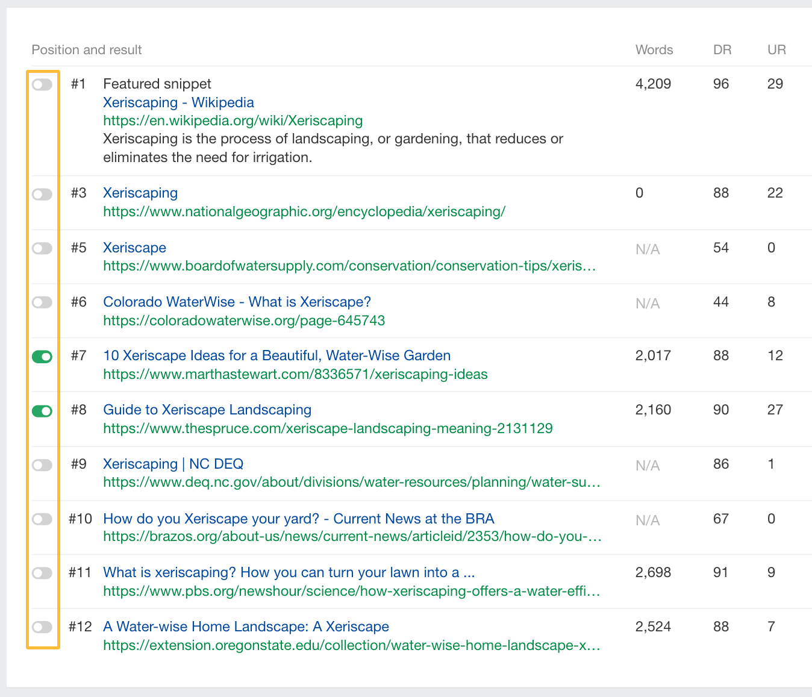This screenshot has width=812, height=697.
Task: Open the pbs.org newshour URL
Action: point(351,591)
